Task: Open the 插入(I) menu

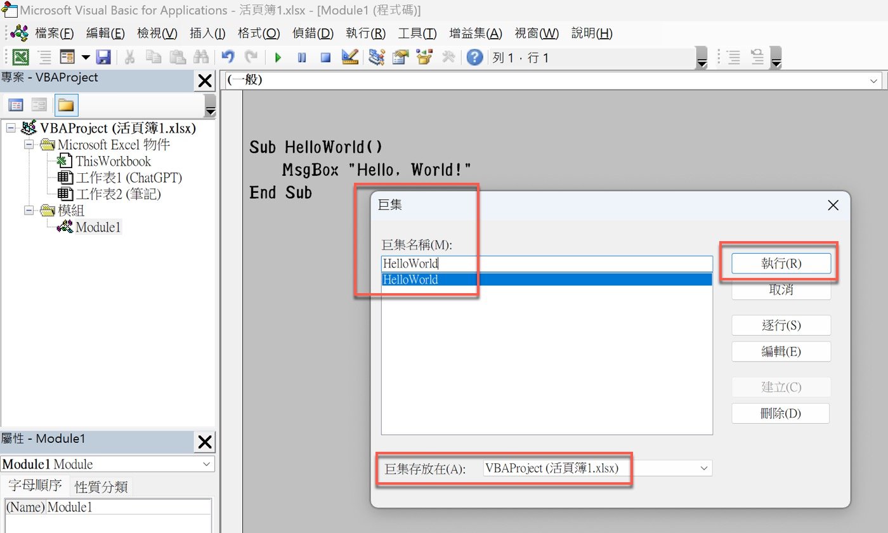Action: pyautogui.click(x=207, y=34)
